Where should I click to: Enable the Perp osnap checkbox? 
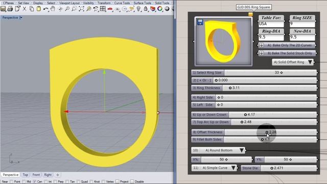[55, 182]
